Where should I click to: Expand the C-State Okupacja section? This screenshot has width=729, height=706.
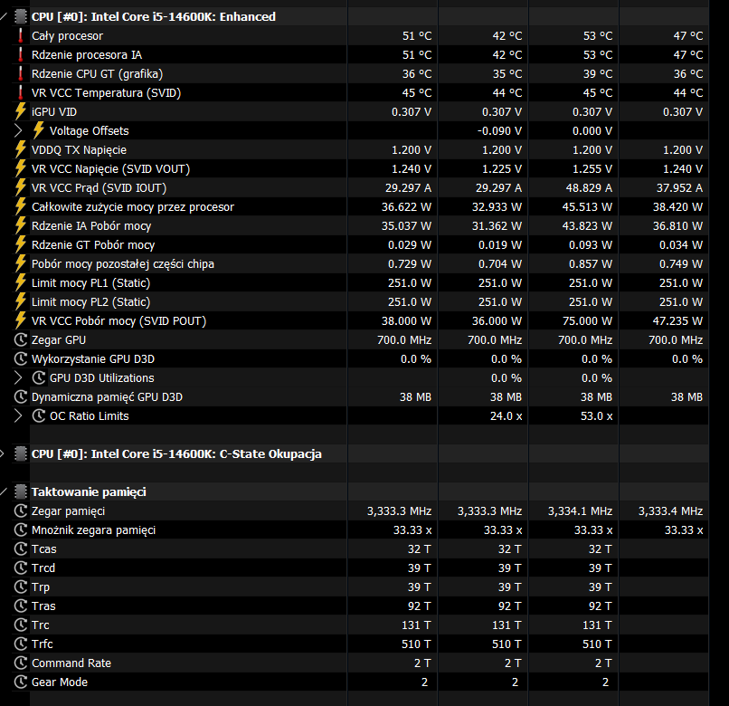point(4,454)
